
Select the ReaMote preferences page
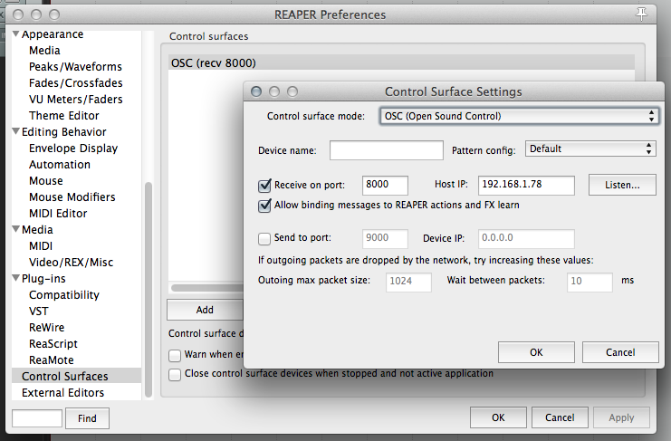coord(52,360)
